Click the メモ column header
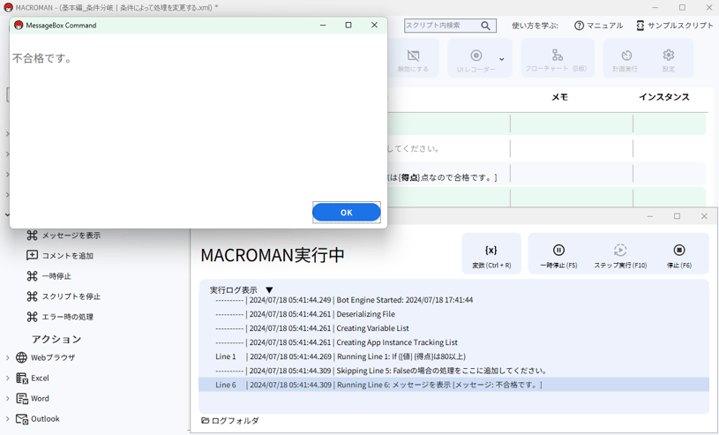 (559, 97)
